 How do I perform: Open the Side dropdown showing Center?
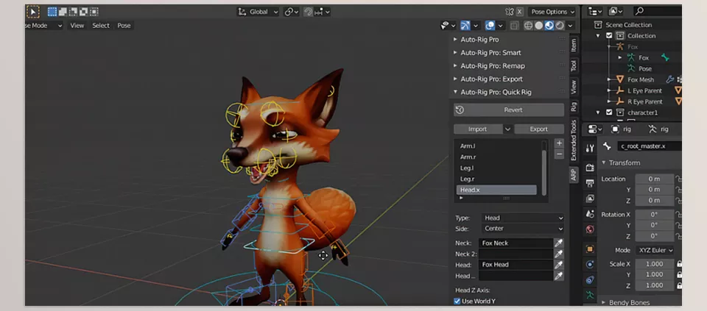[x=523, y=229]
